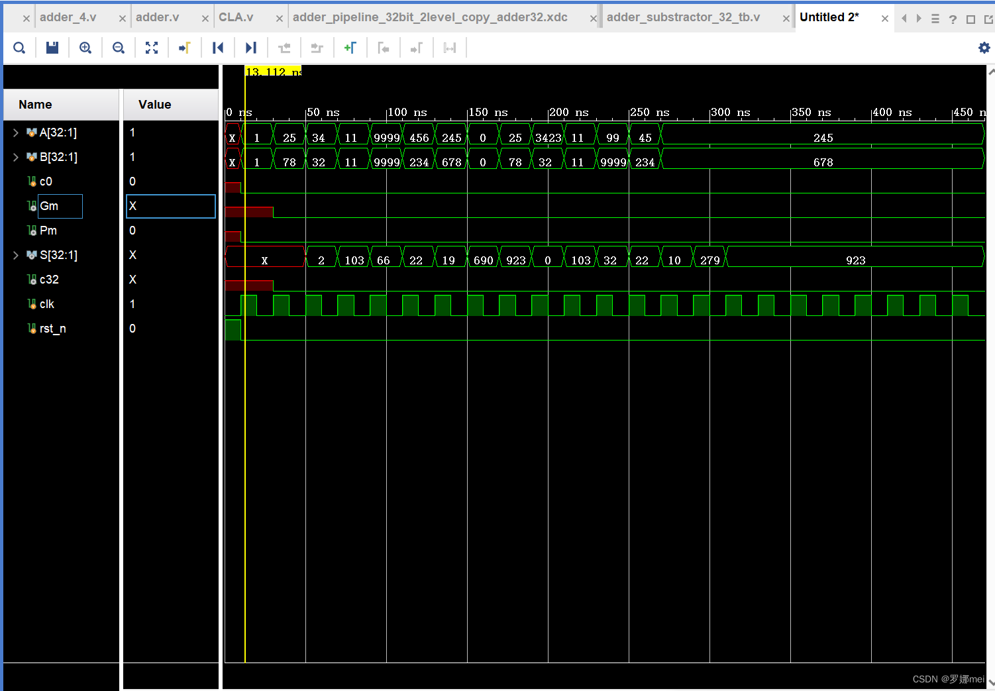The image size is (995, 691).
Task: Close the Untitled 2* tab
Action: (885, 19)
